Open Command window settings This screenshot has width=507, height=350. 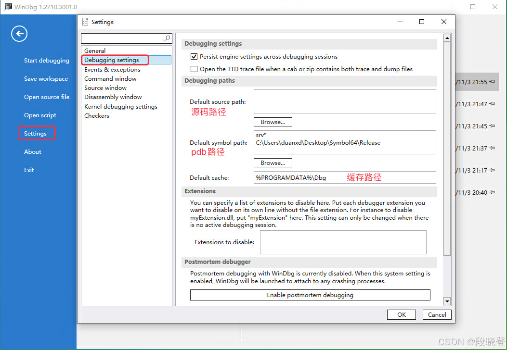pos(126,78)
